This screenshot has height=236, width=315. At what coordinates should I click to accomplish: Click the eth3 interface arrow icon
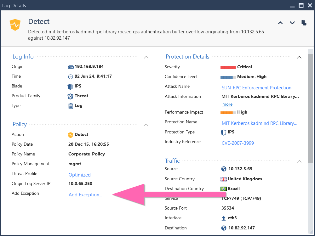(x=224, y=218)
